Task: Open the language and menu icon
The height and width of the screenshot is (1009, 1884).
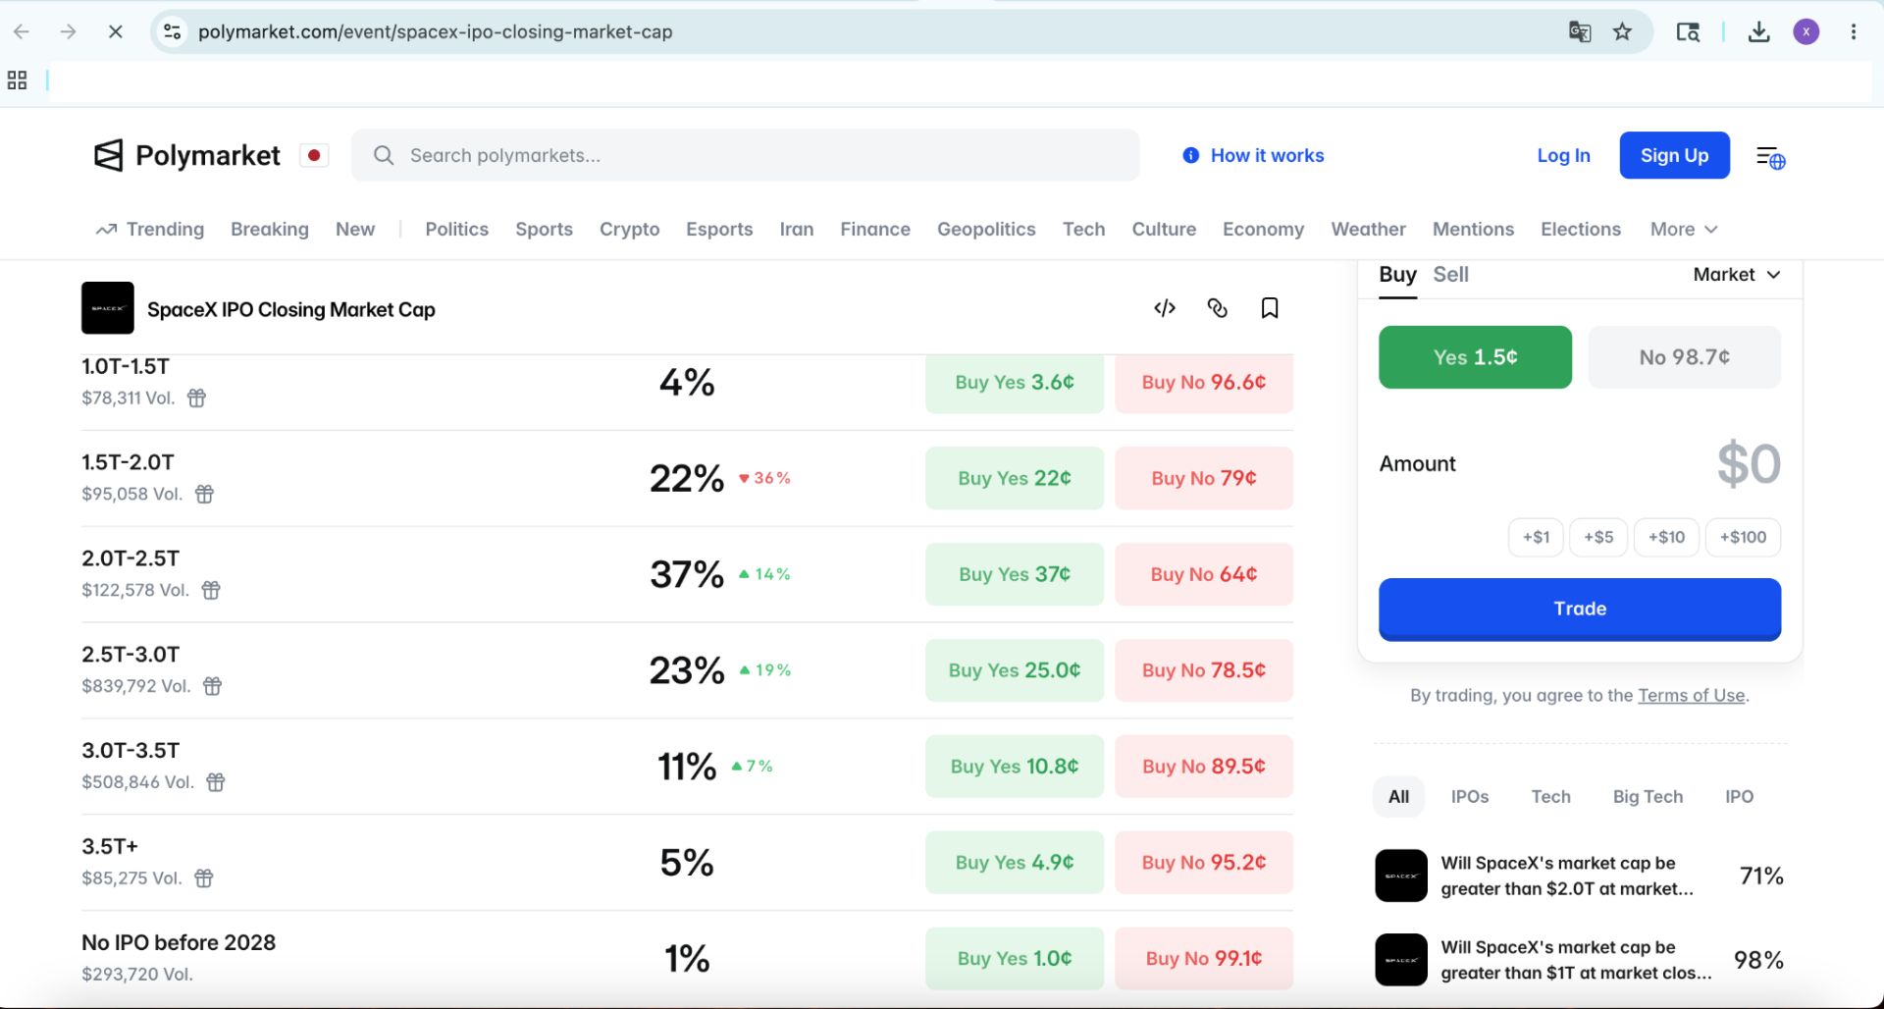Action: [x=1770, y=157]
